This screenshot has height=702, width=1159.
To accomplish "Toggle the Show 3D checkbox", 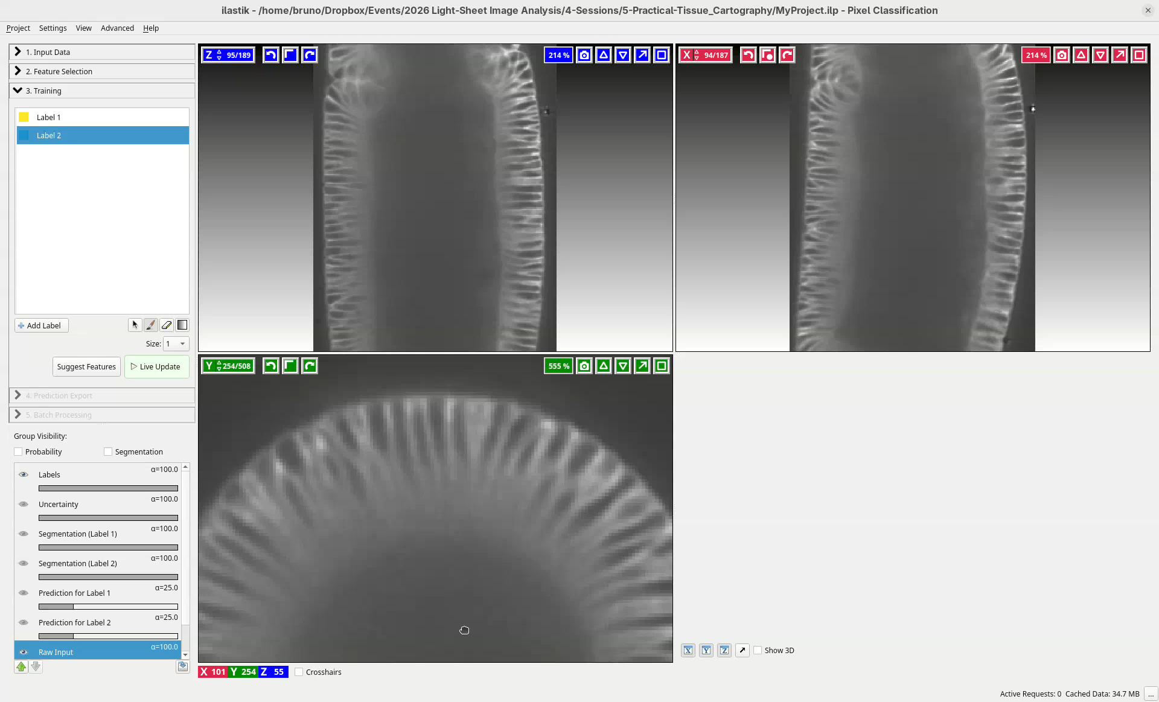I will click(758, 650).
